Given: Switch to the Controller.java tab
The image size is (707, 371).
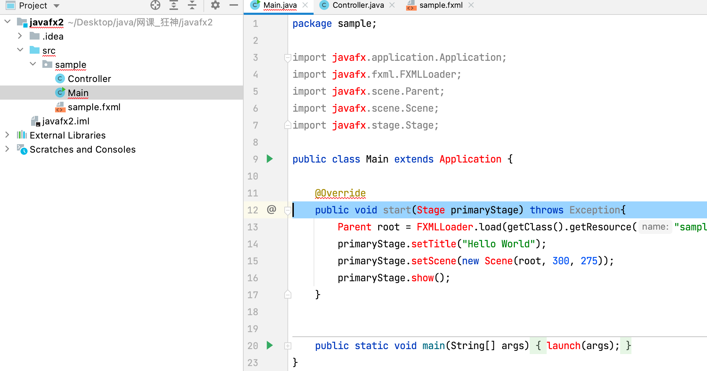Looking at the screenshot, I should click(x=358, y=5).
